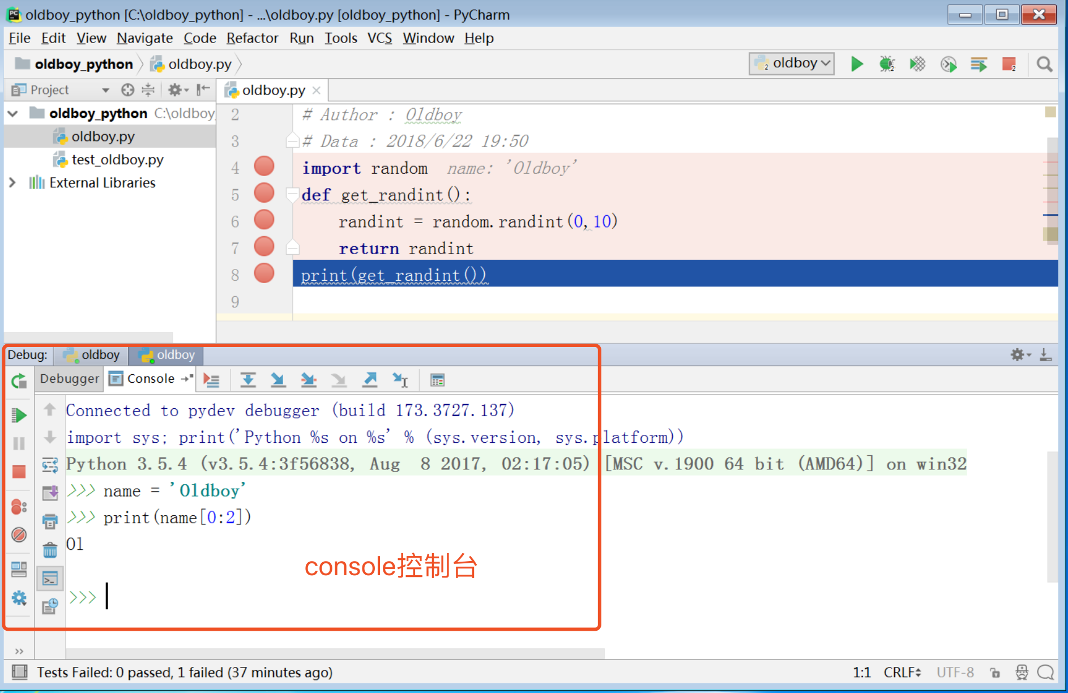This screenshot has width=1068, height=693.
Task: Run oldboy with coverage icon
Action: [917, 64]
